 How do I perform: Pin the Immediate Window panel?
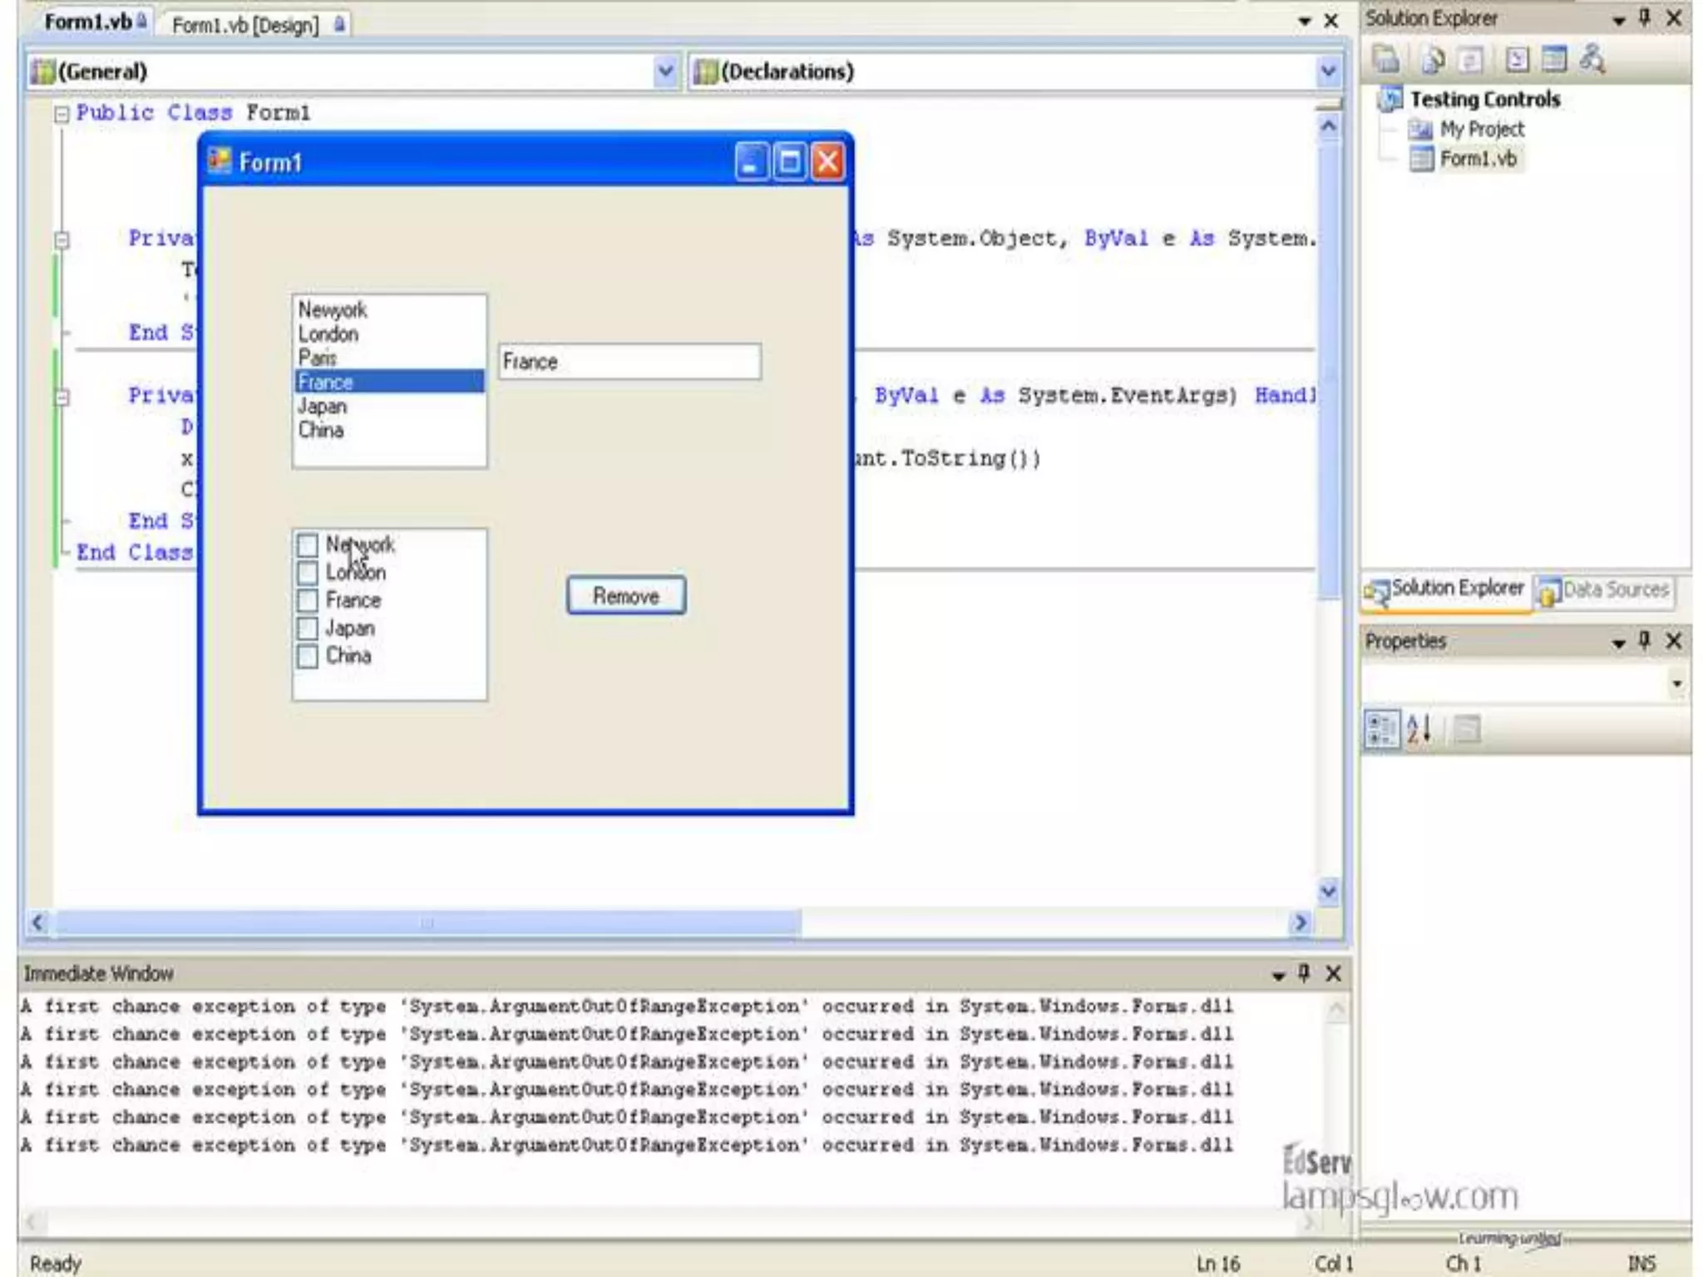(x=1305, y=973)
